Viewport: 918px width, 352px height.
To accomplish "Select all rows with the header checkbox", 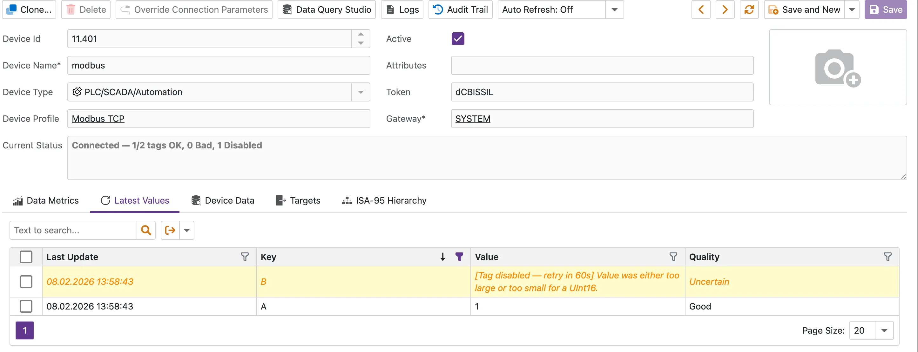I will (26, 257).
